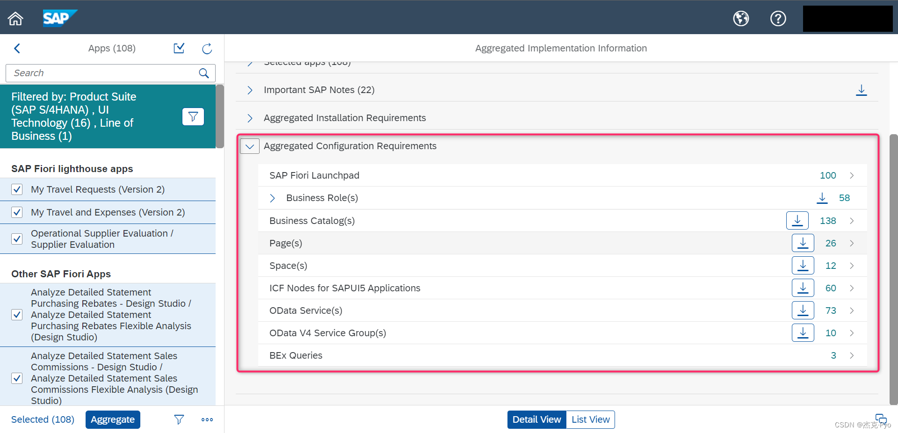
Task: Download the Business Catalog(s) file
Action: pyautogui.click(x=797, y=220)
